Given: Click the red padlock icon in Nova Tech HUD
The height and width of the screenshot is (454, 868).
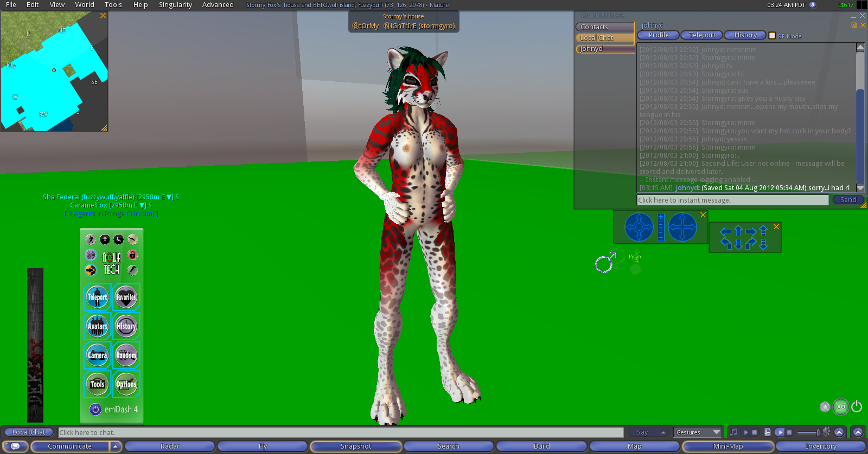Looking at the screenshot, I should click(x=132, y=255).
